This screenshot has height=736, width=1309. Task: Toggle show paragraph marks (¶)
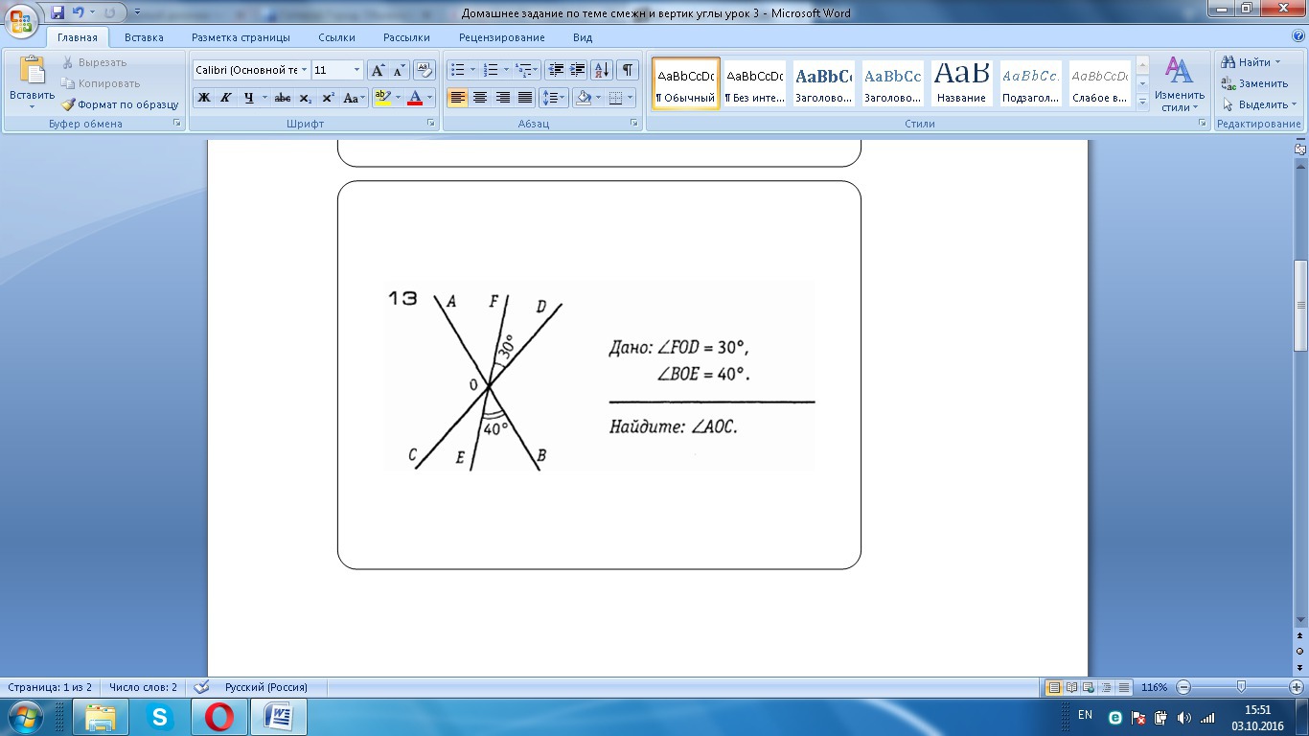628,70
